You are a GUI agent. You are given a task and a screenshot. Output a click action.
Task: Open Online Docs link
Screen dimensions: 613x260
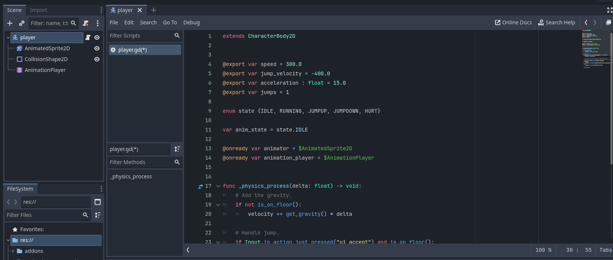[513, 22]
